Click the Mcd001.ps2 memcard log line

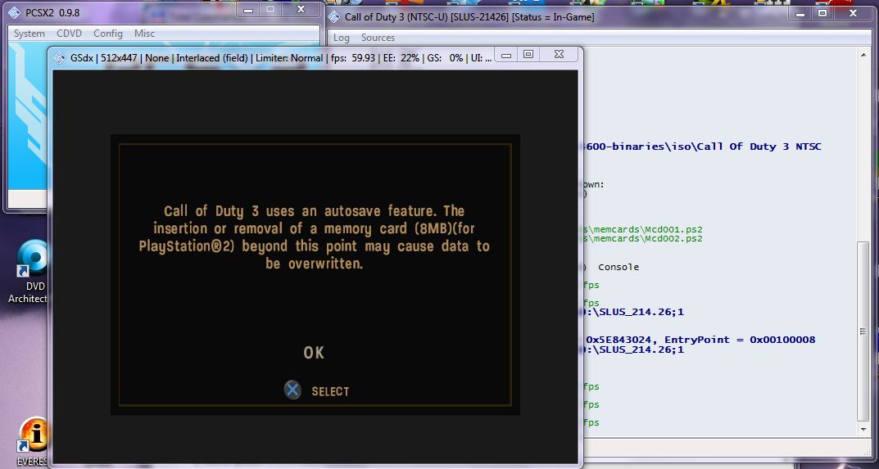pyautogui.click(x=642, y=229)
